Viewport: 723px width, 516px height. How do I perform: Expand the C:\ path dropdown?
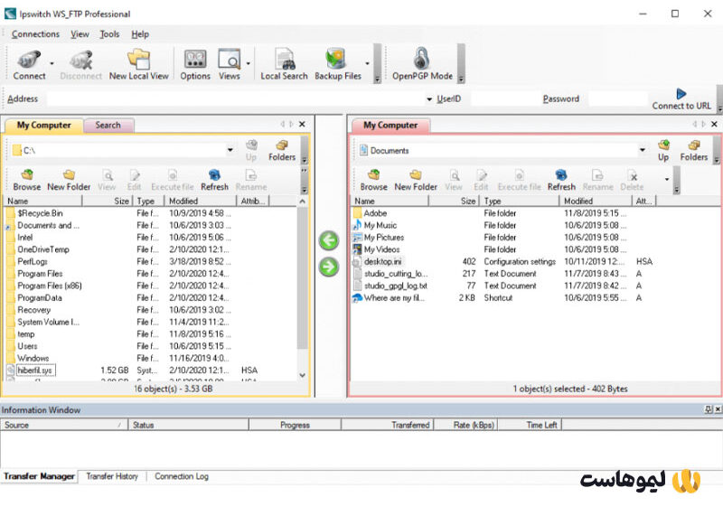click(230, 150)
